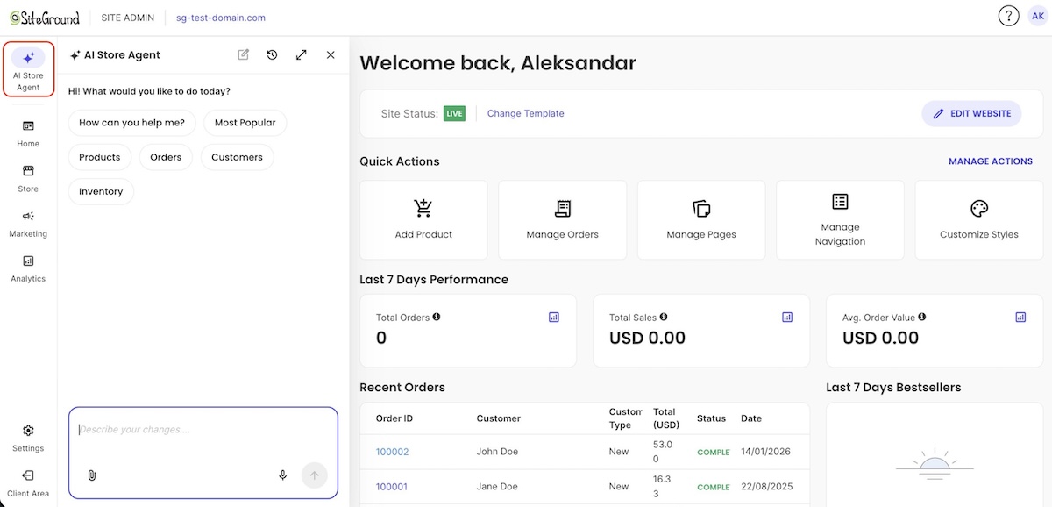Click the Order ID column header
The height and width of the screenshot is (507, 1052).
(x=394, y=418)
